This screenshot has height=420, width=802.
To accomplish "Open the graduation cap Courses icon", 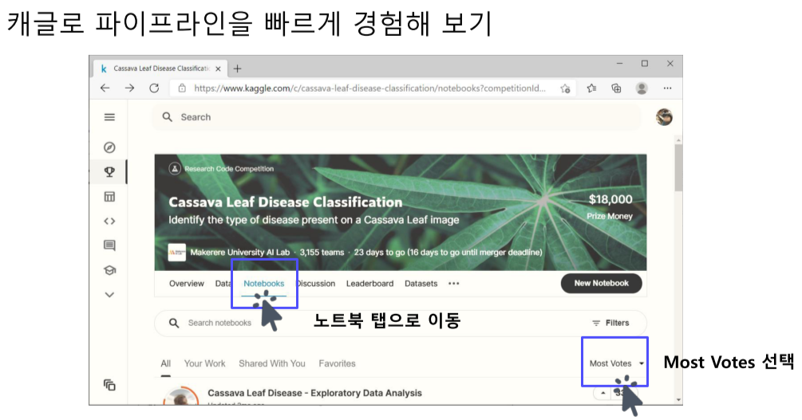I will tap(109, 270).
